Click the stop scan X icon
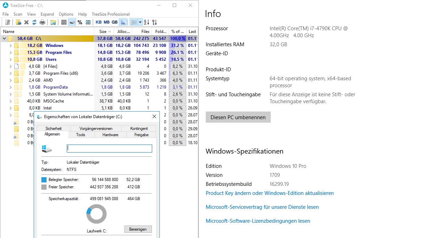434x238 pixels. click(x=26, y=22)
